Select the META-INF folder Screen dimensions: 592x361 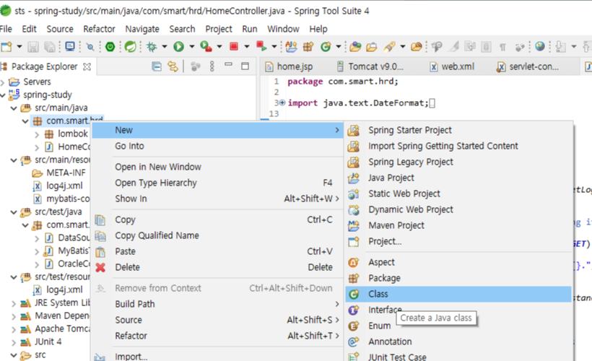tap(58, 173)
